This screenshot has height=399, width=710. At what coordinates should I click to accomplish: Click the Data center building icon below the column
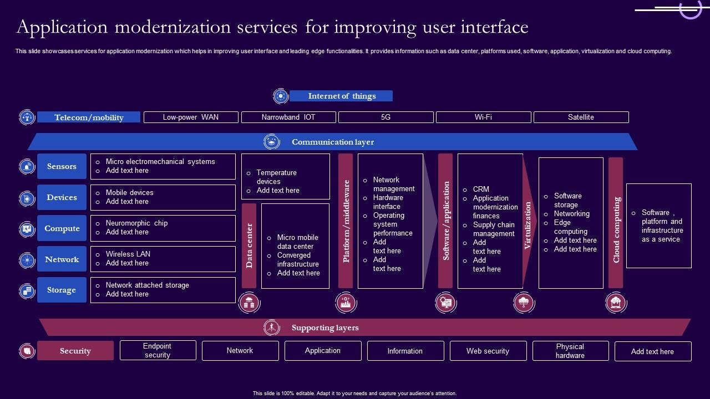pos(248,303)
